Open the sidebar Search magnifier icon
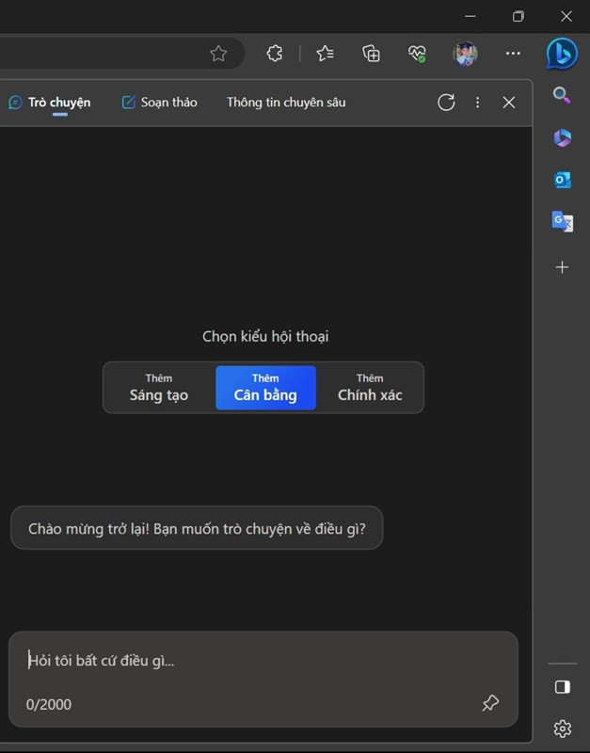 click(562, 95)
